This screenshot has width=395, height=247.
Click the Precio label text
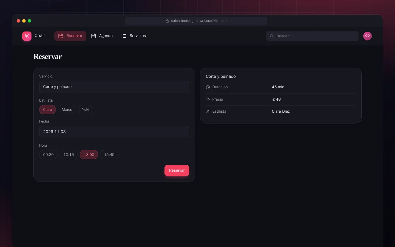218,99
